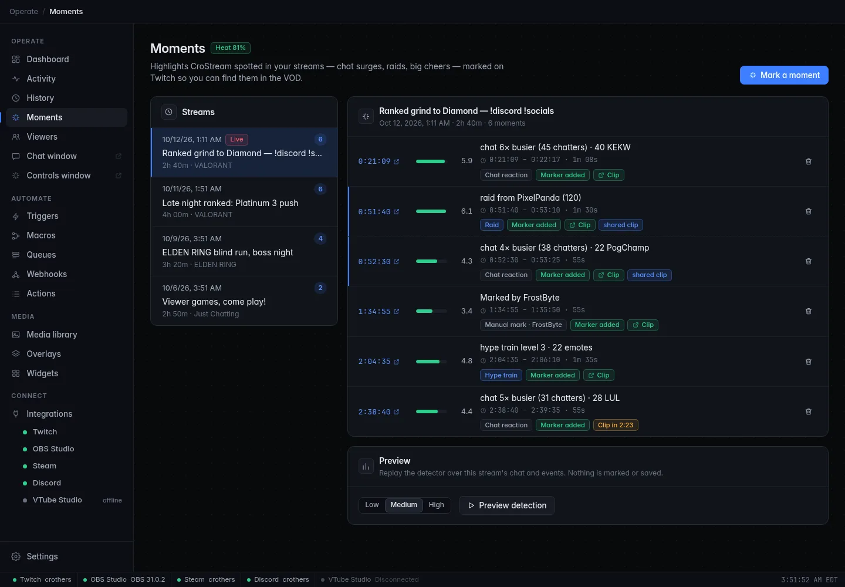
Task: Click Mark a moment button
Action: point(784,75)
